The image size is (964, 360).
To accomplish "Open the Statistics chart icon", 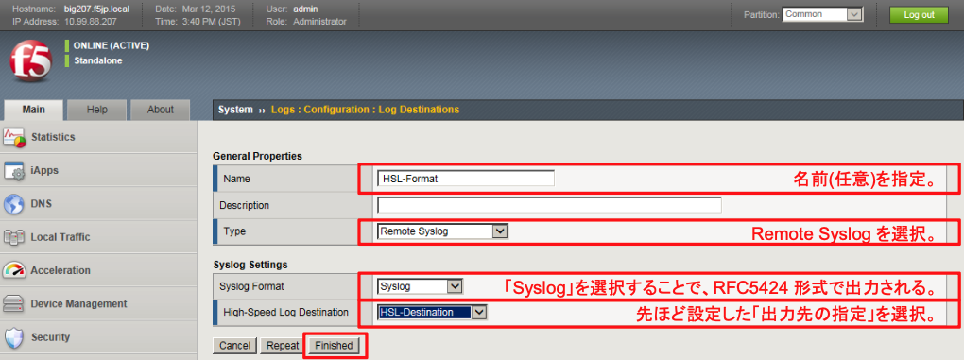I will [x=14, y=138].
